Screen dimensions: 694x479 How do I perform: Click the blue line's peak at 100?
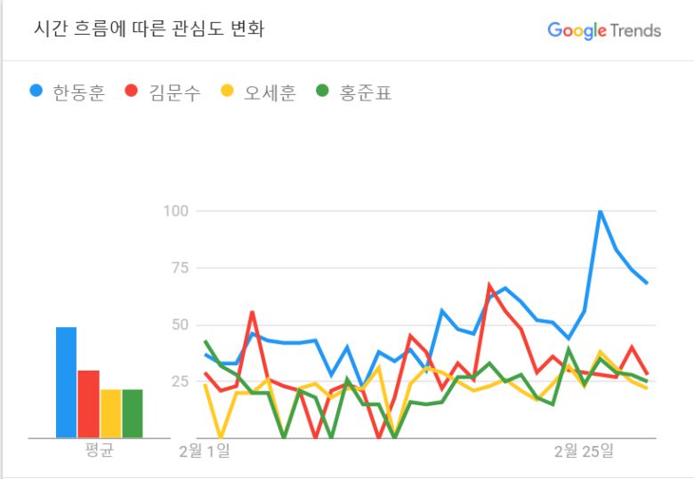coord(601,212)
